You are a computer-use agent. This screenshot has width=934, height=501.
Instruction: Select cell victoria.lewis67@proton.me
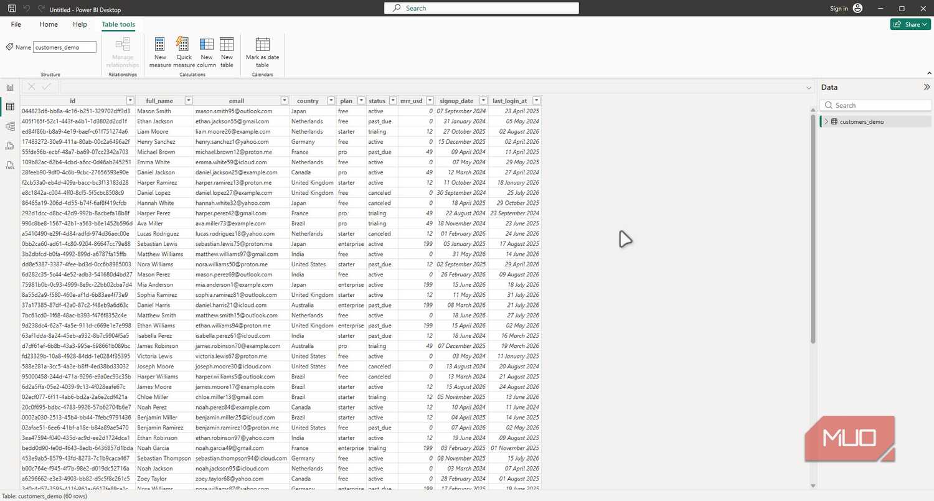point(242,356)
